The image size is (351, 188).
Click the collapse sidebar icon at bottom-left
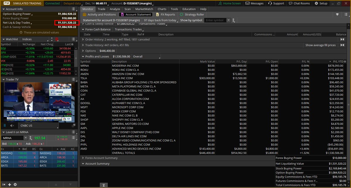click(4, 185)
